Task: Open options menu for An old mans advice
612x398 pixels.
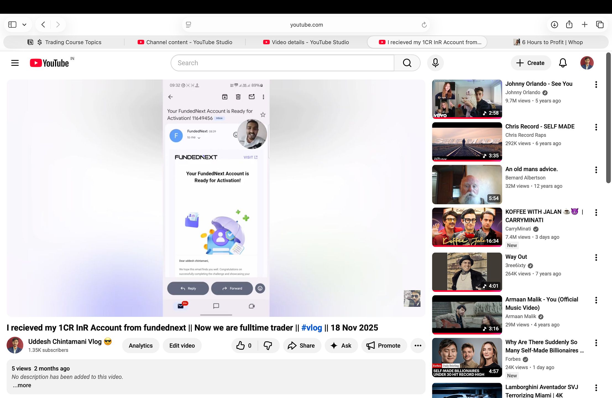Action: [x=596, y=170]
